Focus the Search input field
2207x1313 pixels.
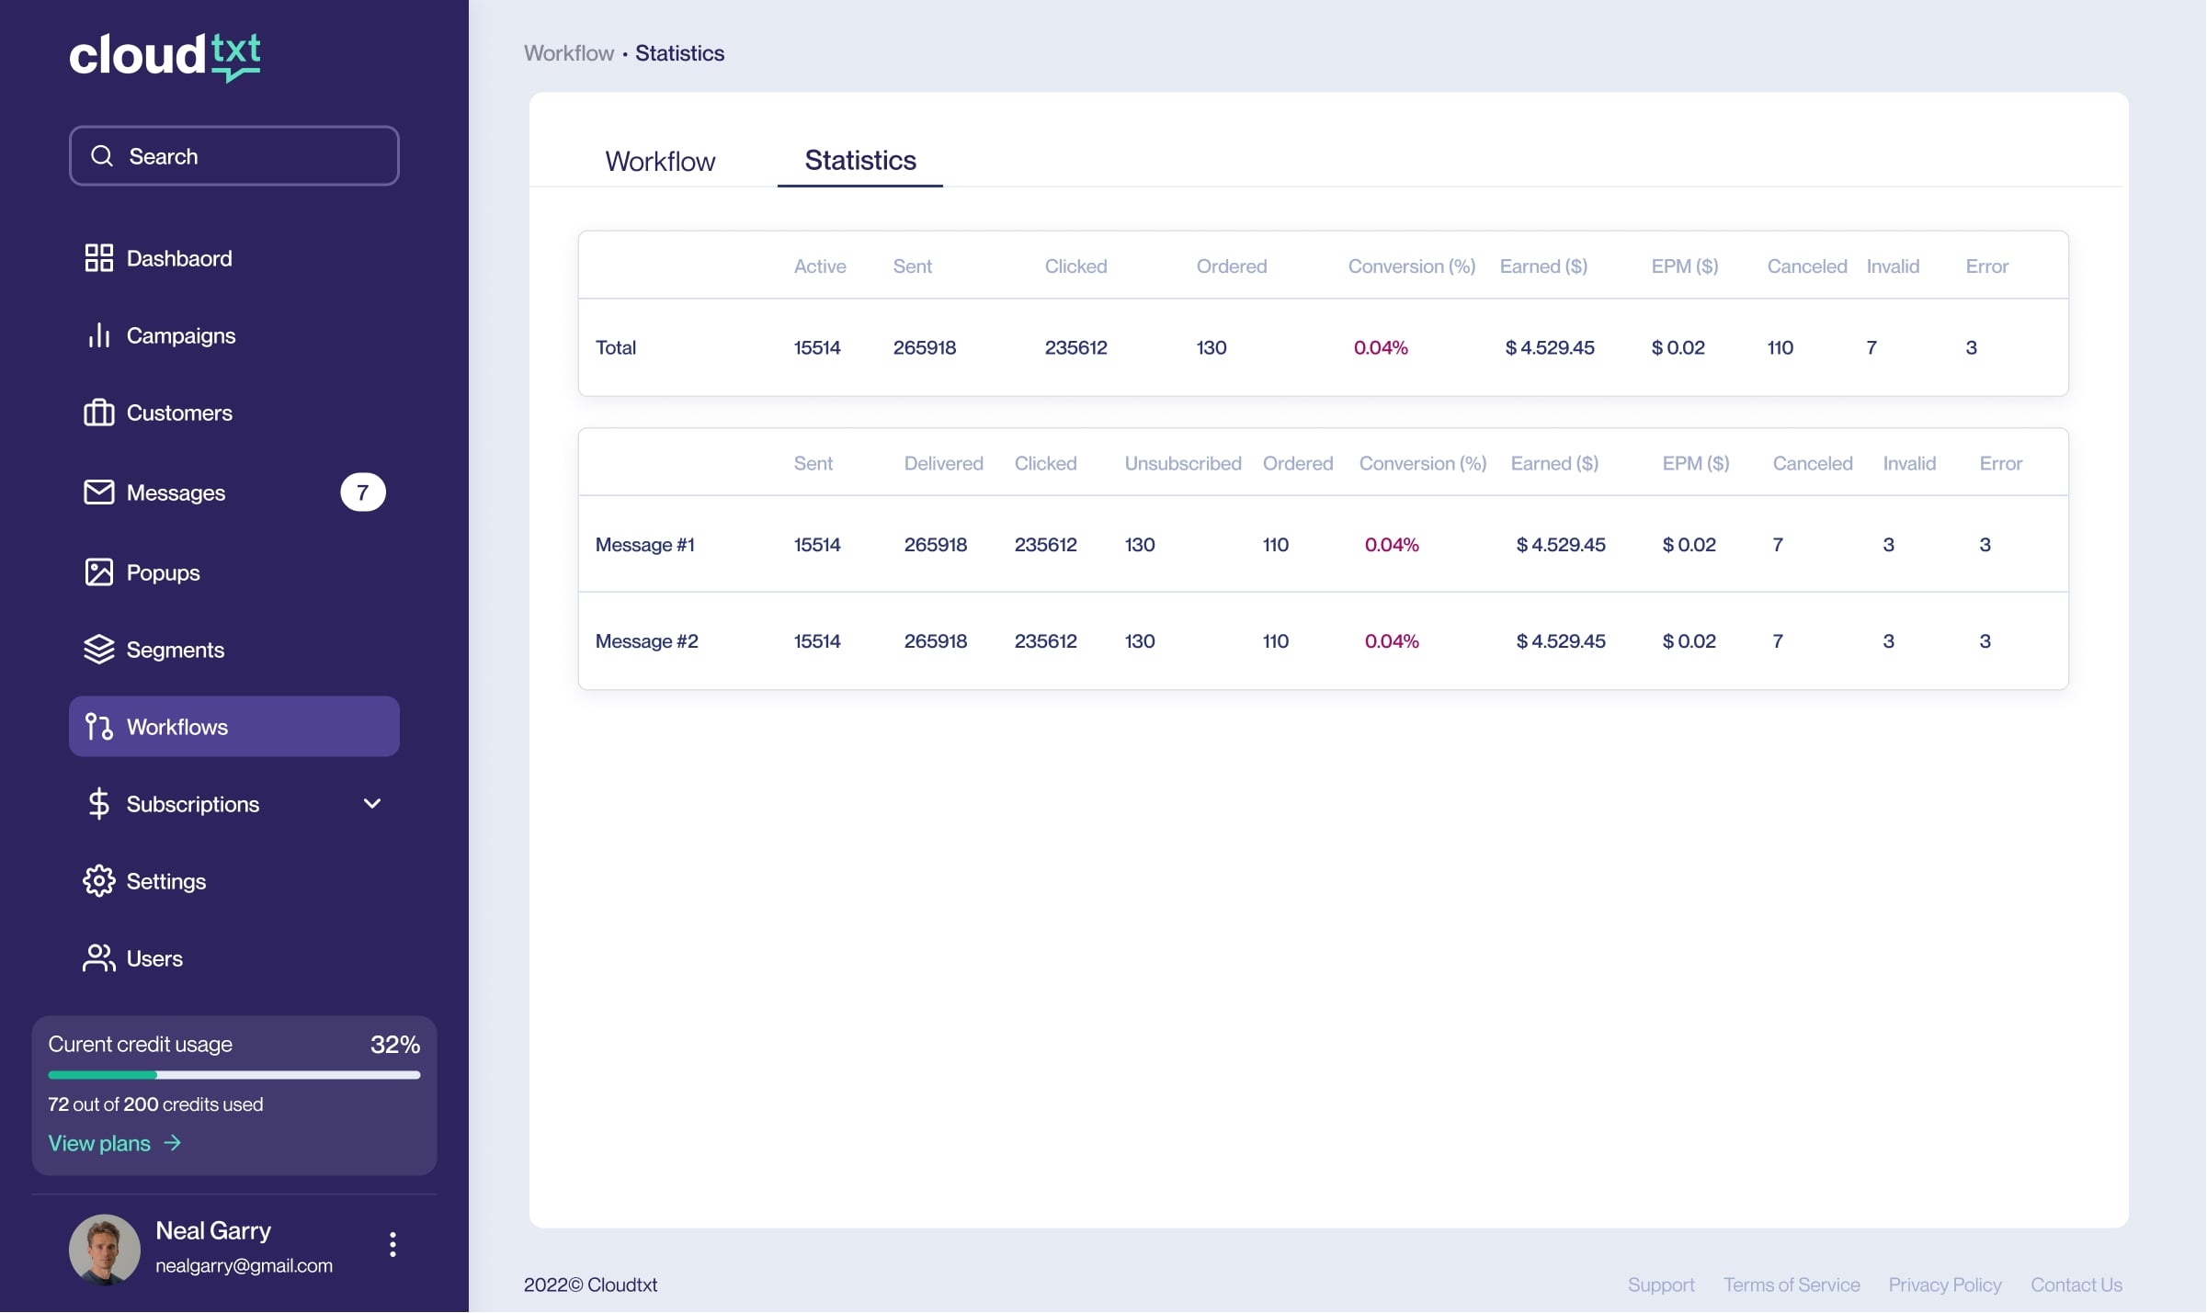(234, 156)
